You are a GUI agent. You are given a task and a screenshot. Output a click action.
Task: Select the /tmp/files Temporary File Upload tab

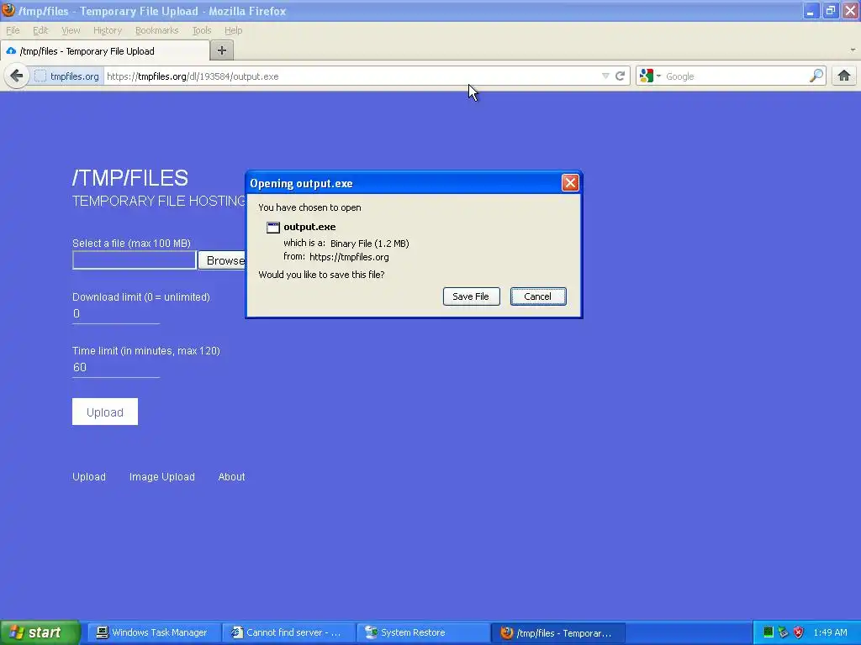(104, 51)
